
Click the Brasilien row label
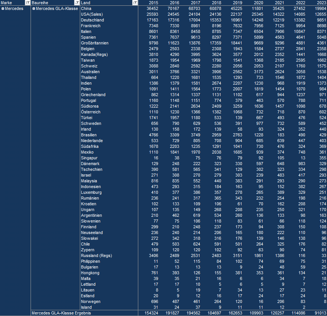point(89,135)
